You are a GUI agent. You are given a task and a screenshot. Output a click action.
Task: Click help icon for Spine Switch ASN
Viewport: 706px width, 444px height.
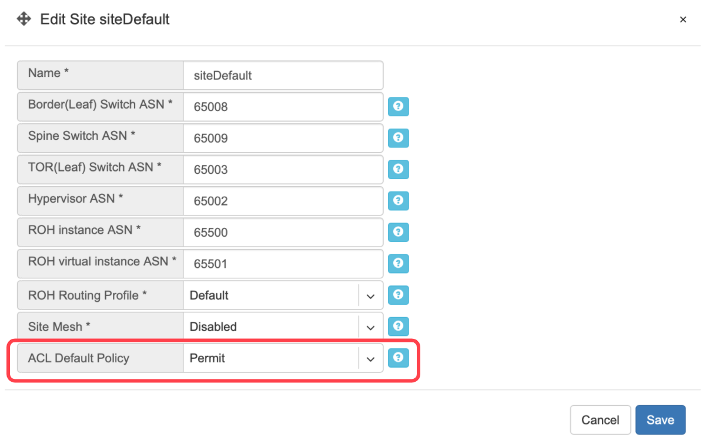pyautogui.click(x=398, y=138)
